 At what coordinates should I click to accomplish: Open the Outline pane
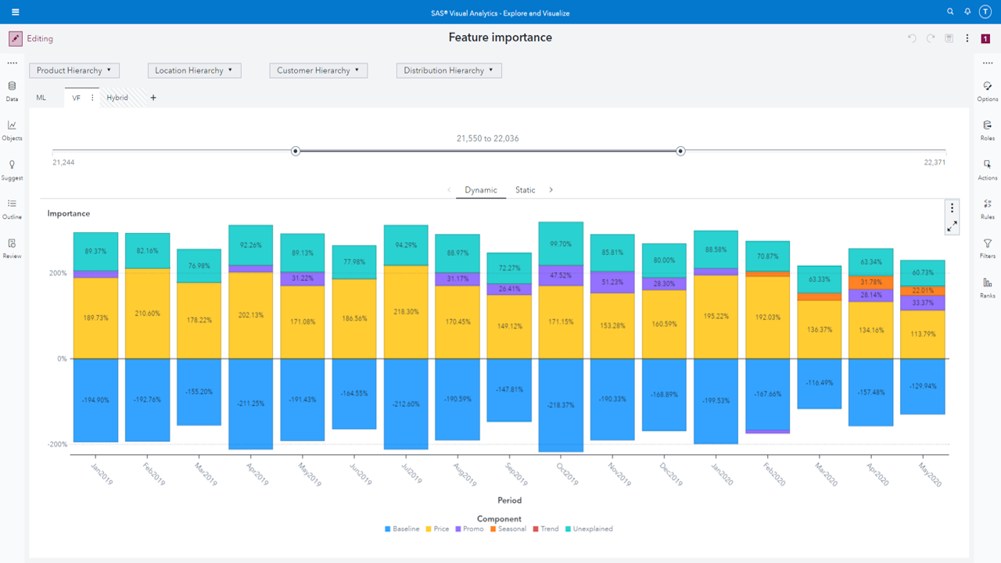[12, 209]
